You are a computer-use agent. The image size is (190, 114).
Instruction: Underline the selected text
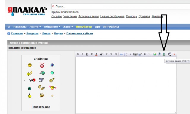point(87,54)
